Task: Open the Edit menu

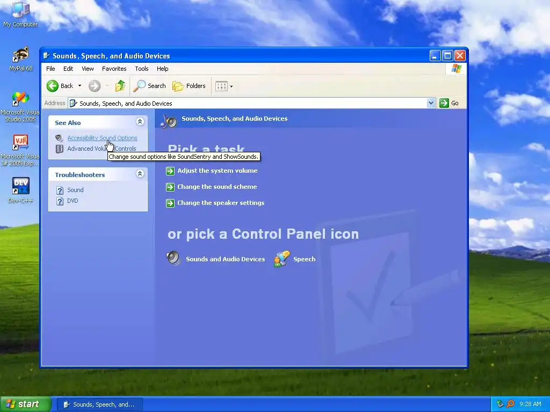Action: pyautogui.click(x=68, y=69)
